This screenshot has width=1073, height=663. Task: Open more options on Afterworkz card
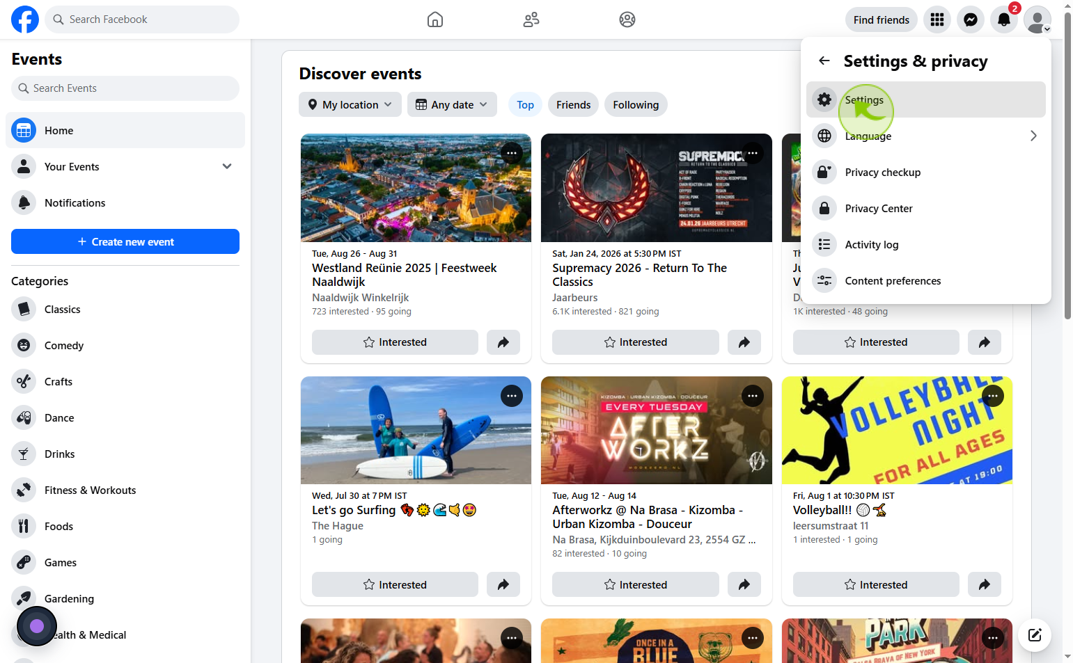(753, 396)
